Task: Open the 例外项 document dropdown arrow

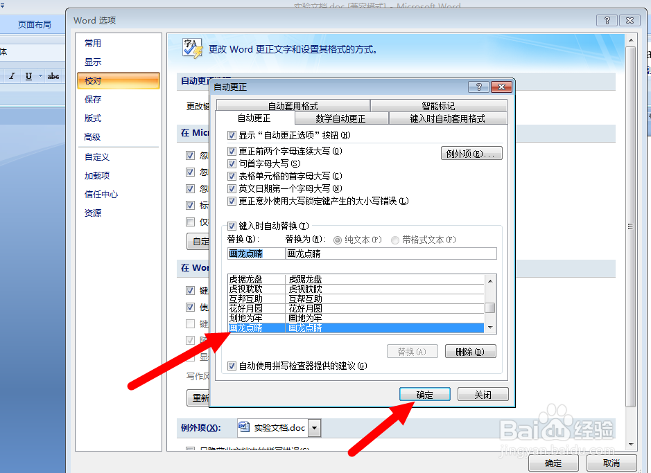Action: [315, 427]
